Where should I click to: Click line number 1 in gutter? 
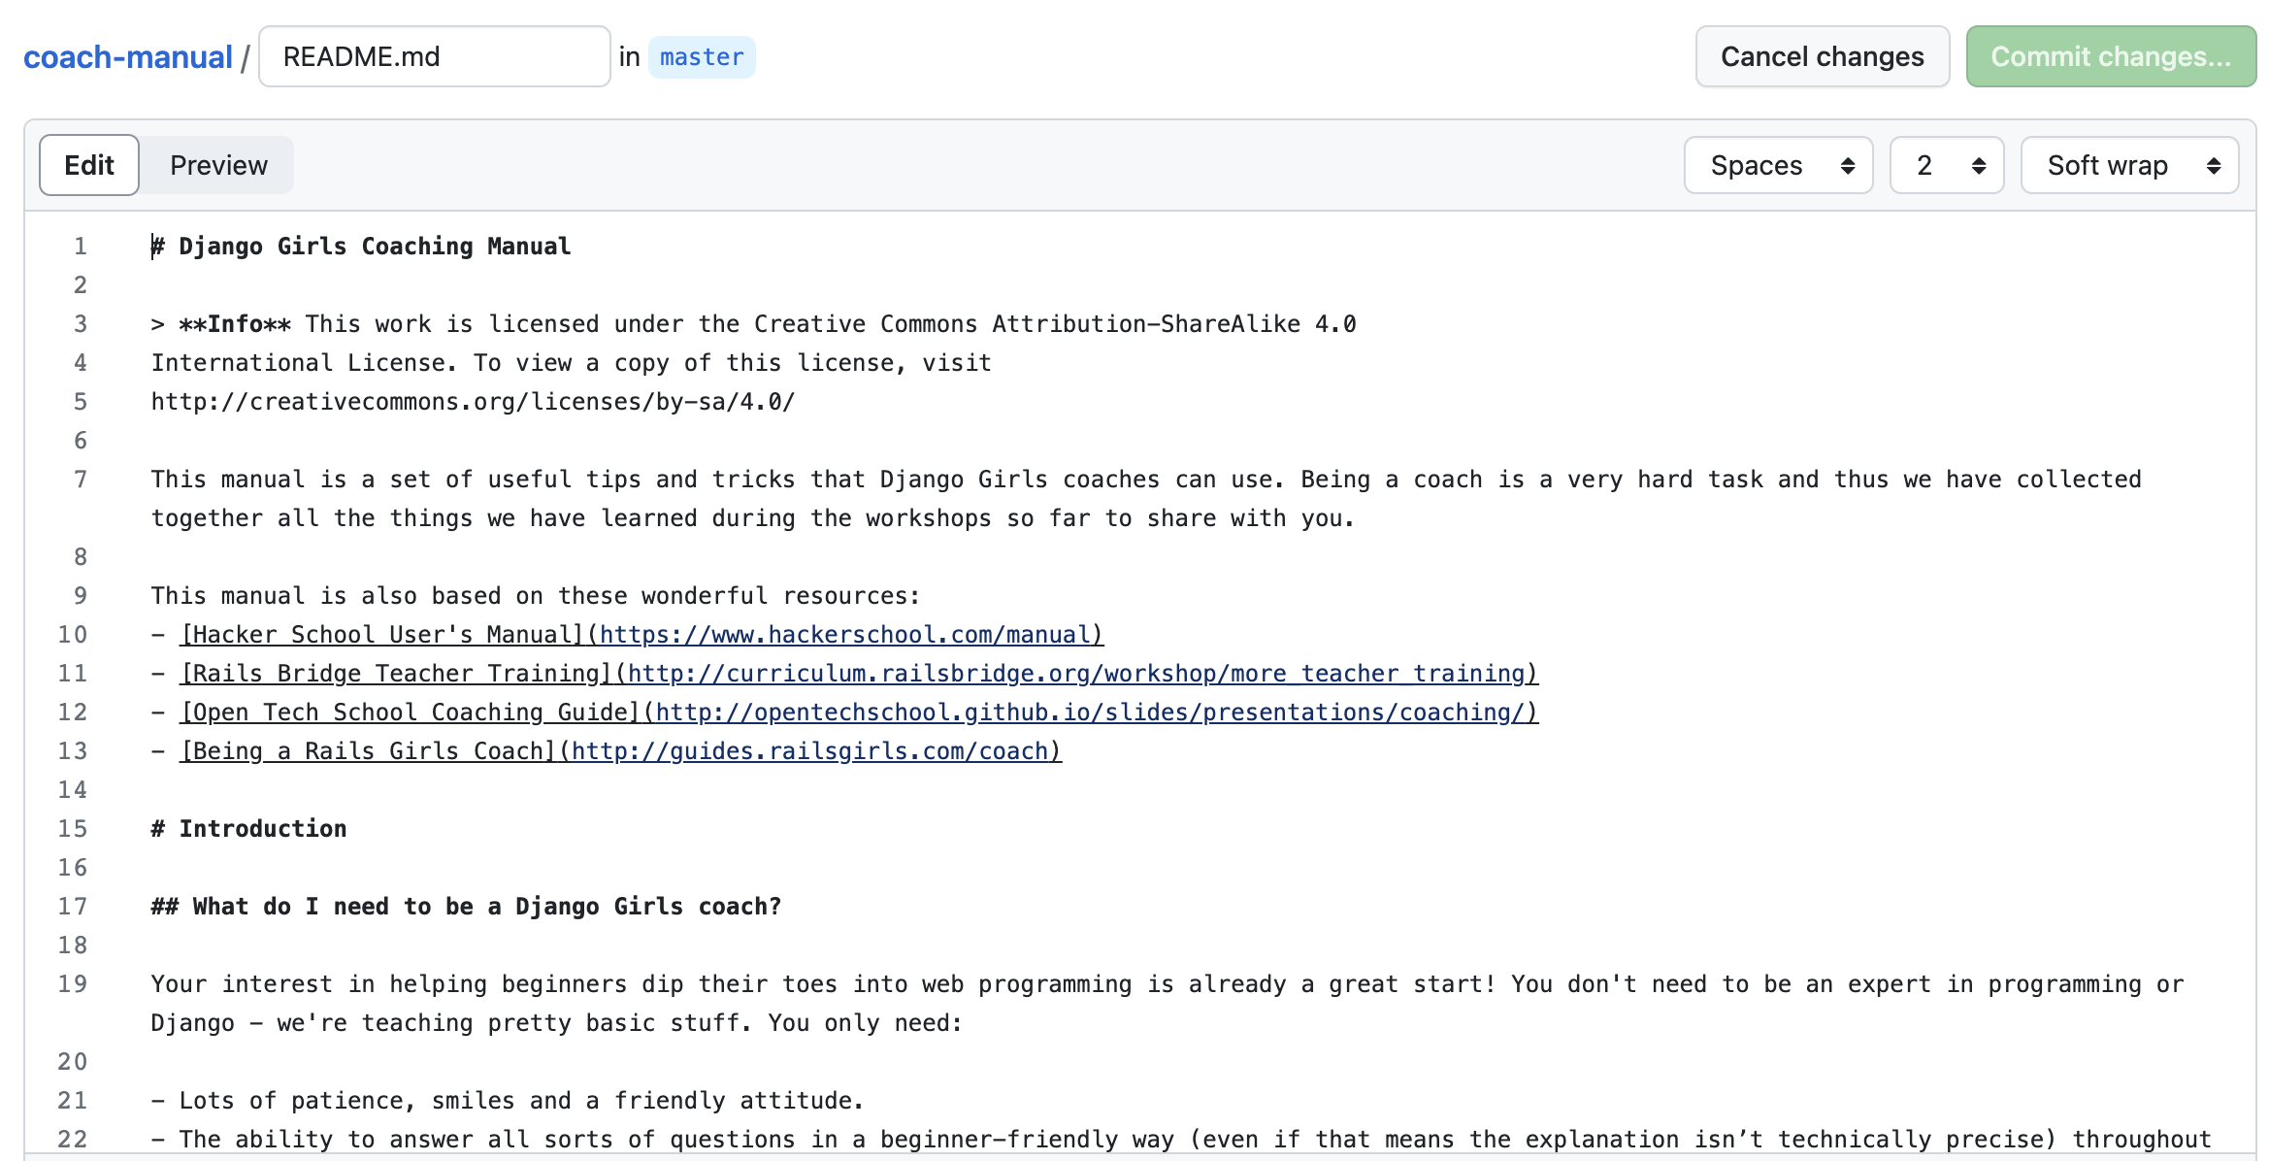[x=81, y=247]
